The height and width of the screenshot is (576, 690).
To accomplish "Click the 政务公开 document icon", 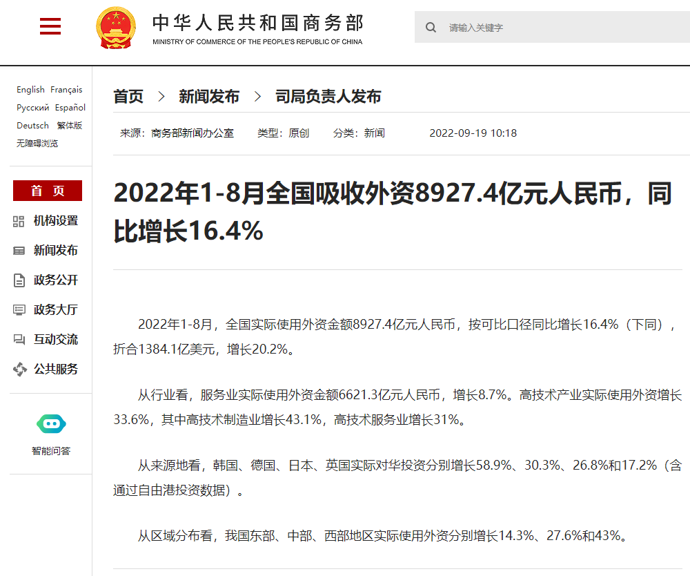I will click(x=19, y=280).
